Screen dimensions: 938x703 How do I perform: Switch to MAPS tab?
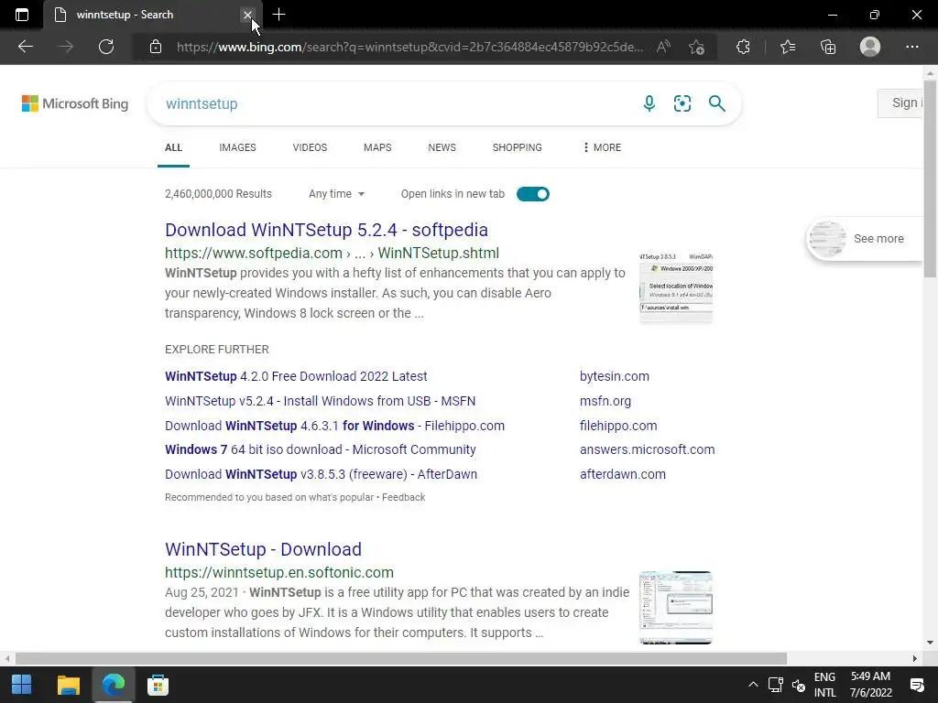click(x=377, y=147)
